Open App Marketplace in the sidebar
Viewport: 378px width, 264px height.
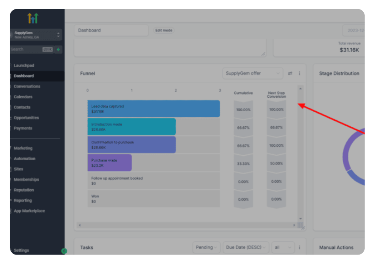29,211
